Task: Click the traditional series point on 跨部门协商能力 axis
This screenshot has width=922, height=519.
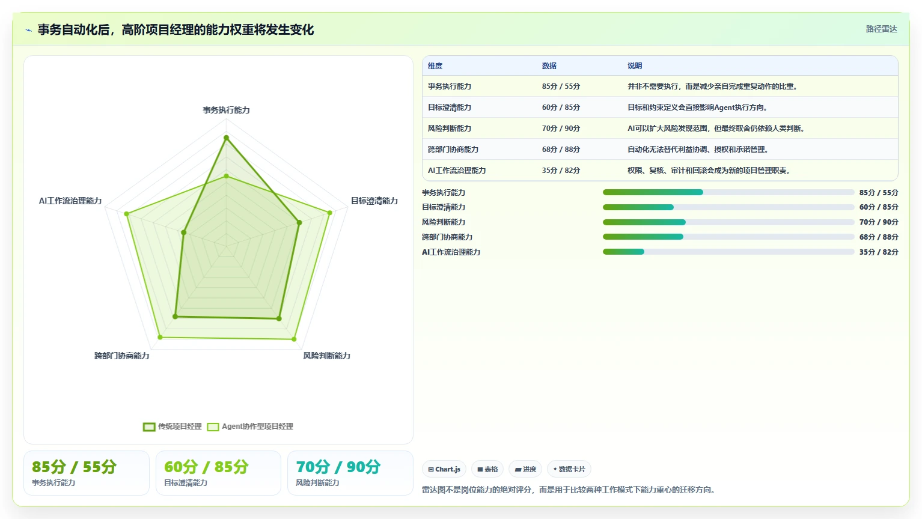Action: click(176, 316)
